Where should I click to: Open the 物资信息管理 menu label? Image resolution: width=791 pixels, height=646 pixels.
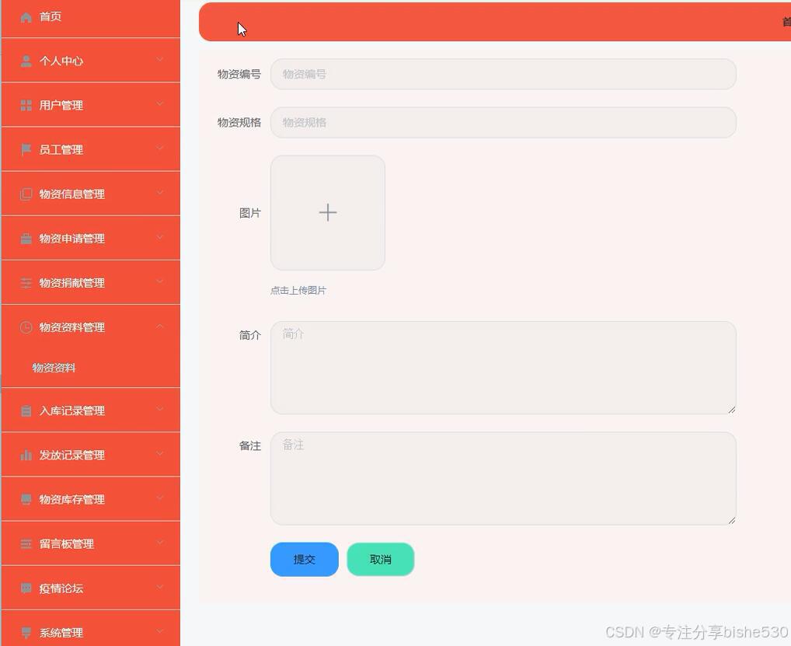72,194
